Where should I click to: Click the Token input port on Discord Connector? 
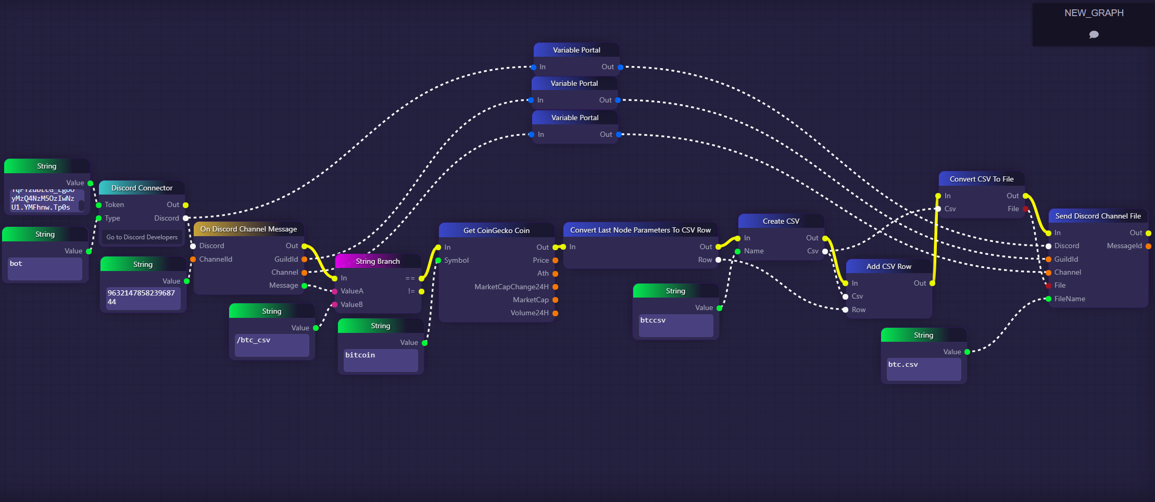coord(99,205)
